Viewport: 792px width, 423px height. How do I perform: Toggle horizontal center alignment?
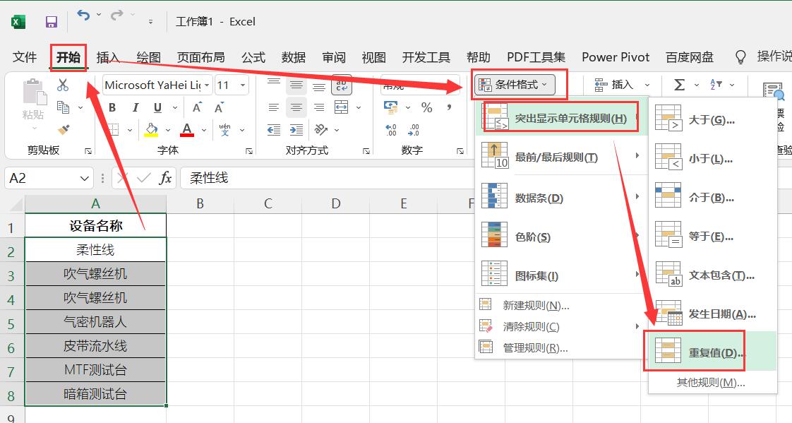(x=296, y=107)
